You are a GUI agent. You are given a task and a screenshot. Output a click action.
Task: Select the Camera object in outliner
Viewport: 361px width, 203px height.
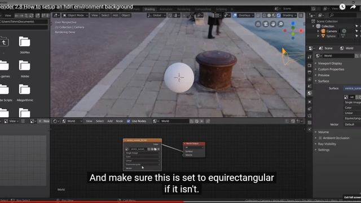[331, 31]
